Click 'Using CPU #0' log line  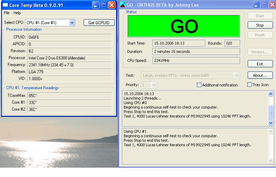click(x=135, y=103)
